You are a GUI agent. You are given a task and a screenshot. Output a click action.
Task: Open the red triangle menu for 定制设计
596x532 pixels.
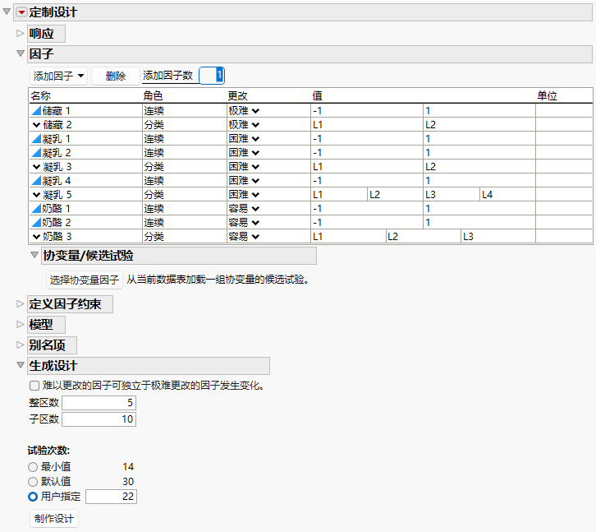point(21,12)
